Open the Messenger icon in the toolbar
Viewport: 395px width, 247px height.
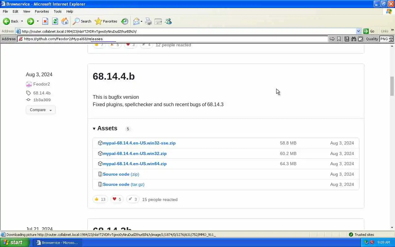168,21
